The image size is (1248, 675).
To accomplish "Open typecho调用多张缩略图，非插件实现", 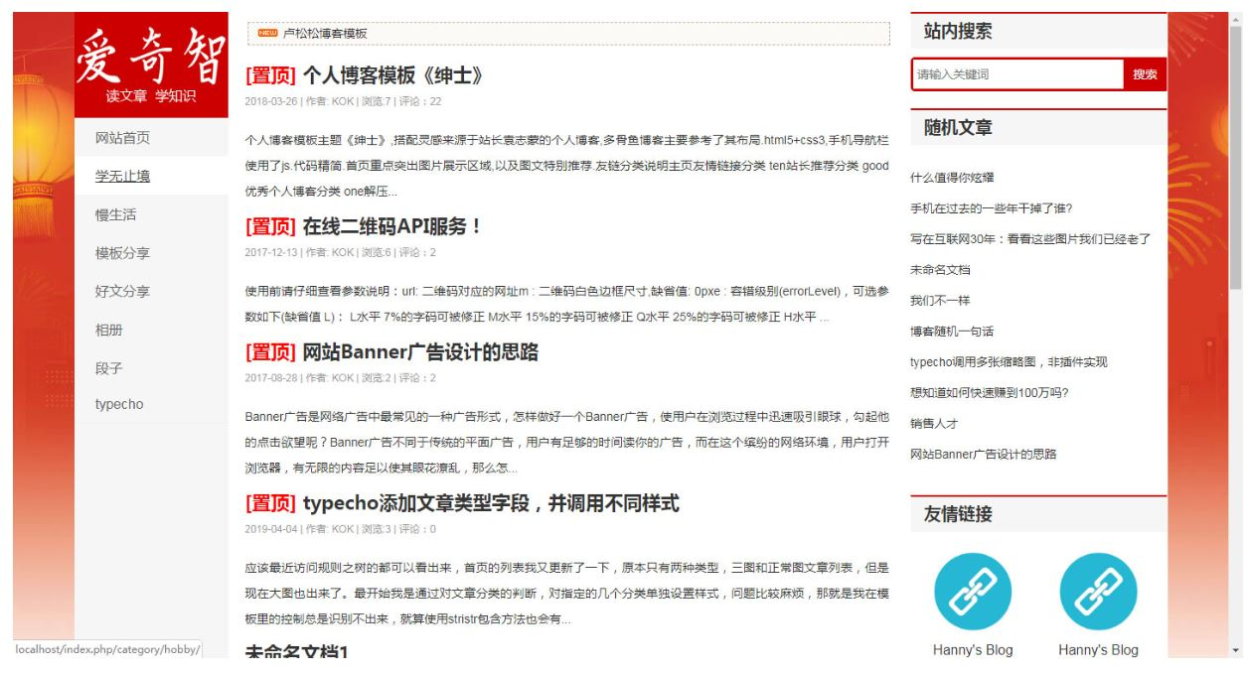I will (x=1009, y=361).
